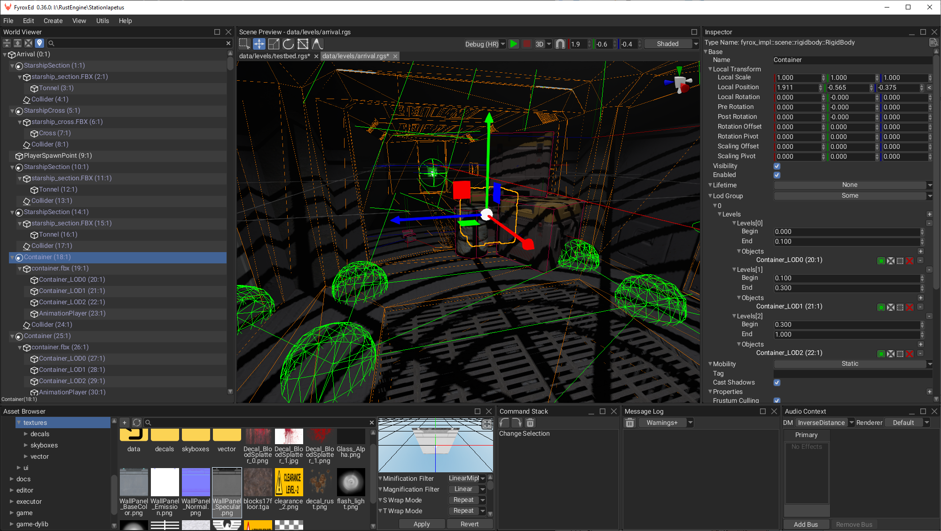Toggle the Cast Shadows checkbox

pyautogui.click(x=777, y=383)
